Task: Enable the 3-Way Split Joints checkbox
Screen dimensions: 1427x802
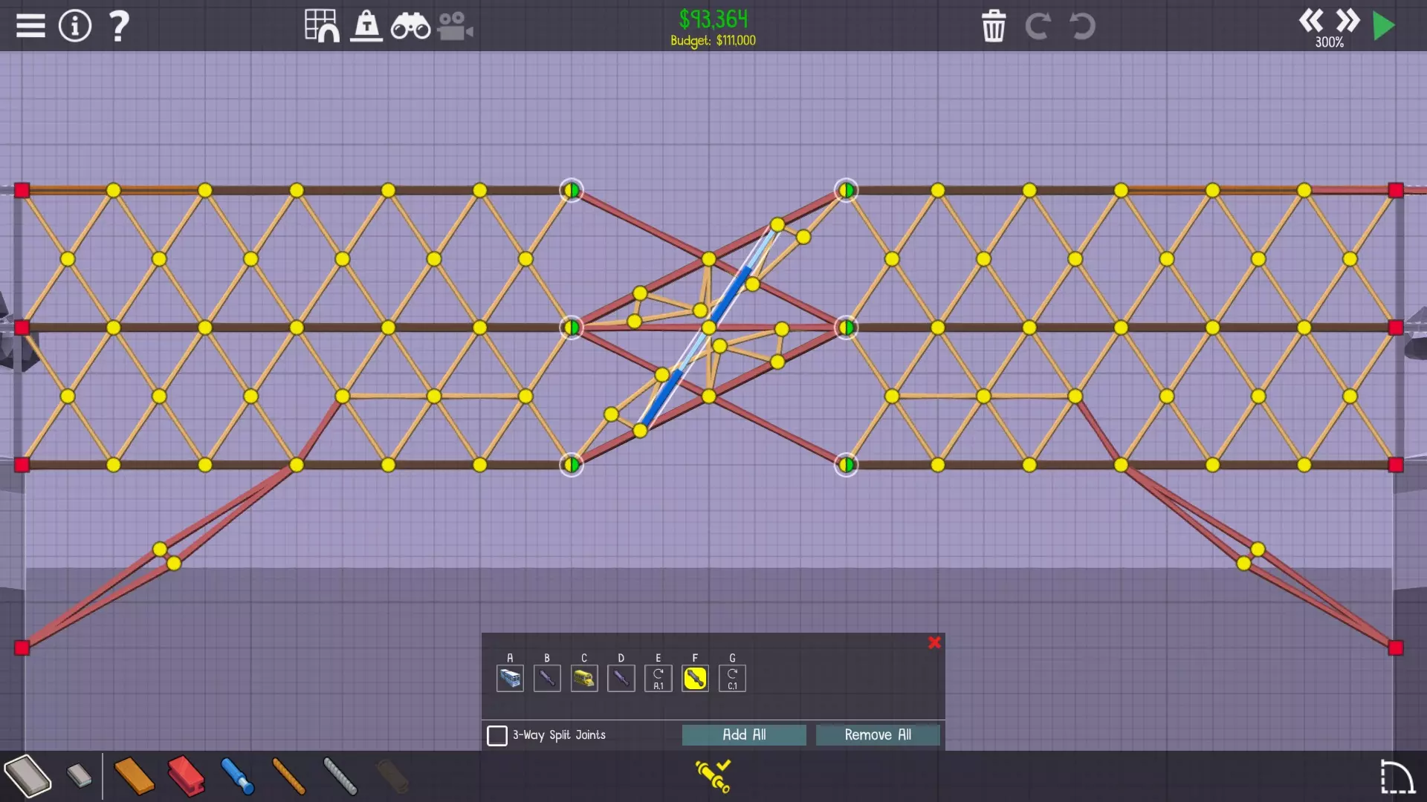Action: [x=497, y=735]
